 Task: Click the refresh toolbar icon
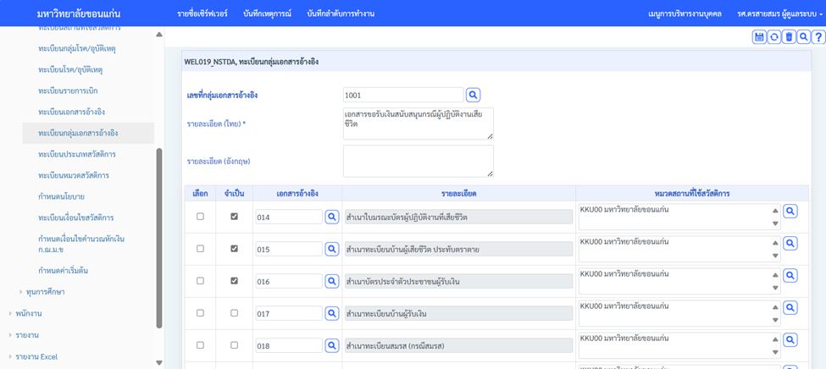[774, 36]
